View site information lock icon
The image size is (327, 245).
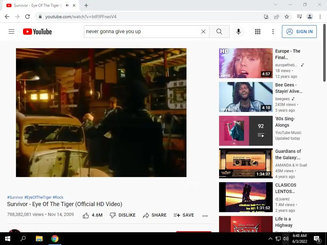[40, 17]
